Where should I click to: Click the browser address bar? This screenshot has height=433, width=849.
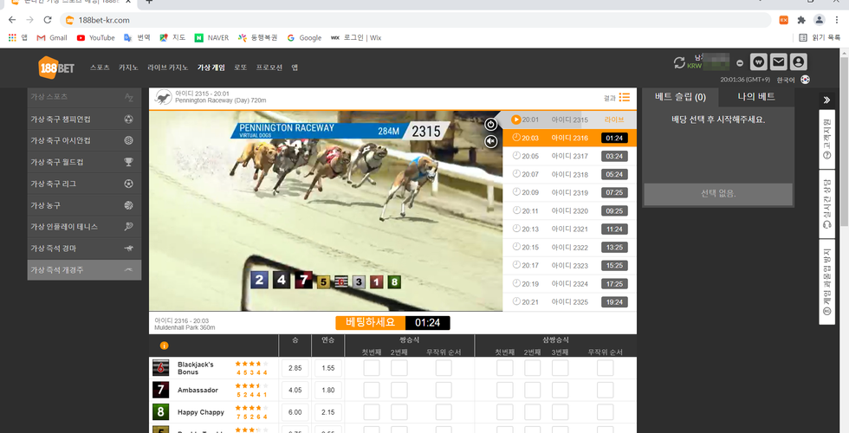(415, 20)
